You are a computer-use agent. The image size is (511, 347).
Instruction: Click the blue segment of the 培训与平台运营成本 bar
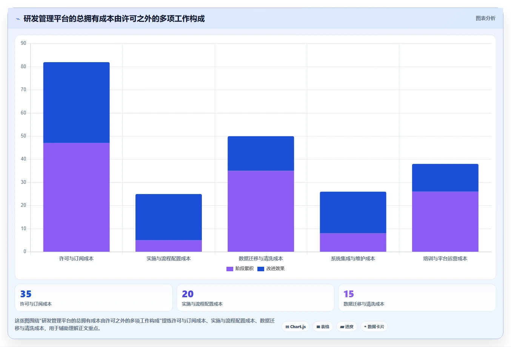coord(445,177)
